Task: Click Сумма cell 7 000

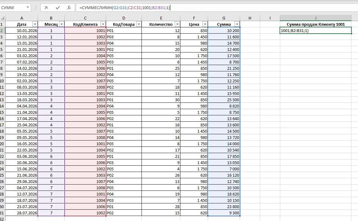Action: click(224, 169)
